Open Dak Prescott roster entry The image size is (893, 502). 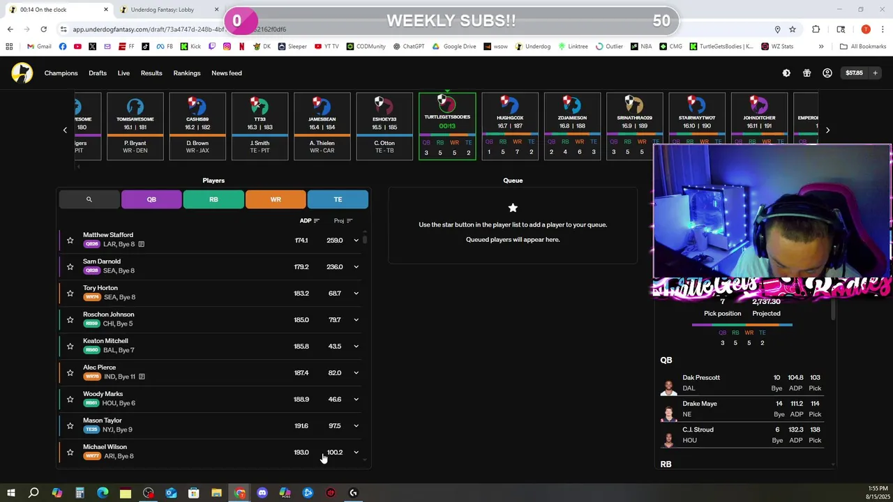click(x=742, y=383)
